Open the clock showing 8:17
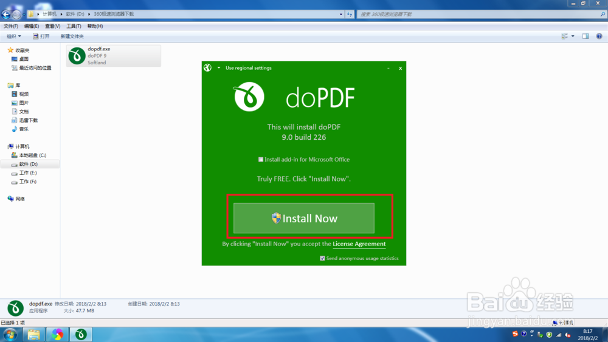This screenshot has width=608, height=342. click(587, 335)
